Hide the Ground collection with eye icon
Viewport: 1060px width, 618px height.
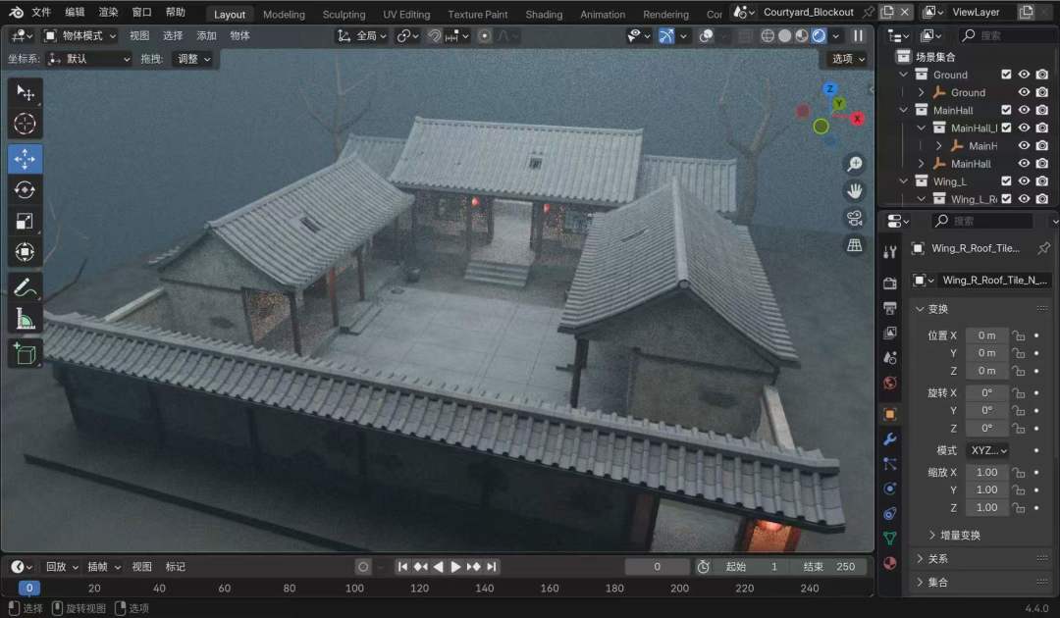(x=1024, y=75)
